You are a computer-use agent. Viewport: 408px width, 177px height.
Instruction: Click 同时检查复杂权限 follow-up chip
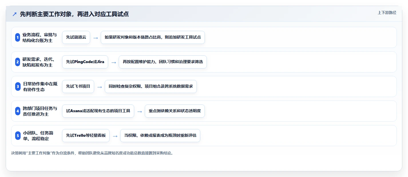click(x=151, y=87)
